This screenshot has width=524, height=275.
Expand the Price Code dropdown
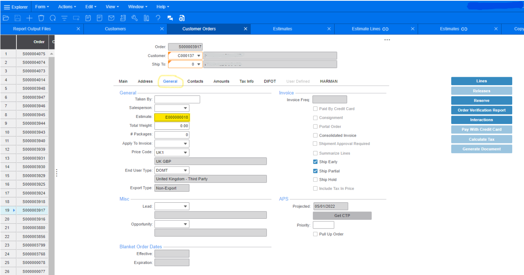185,153
